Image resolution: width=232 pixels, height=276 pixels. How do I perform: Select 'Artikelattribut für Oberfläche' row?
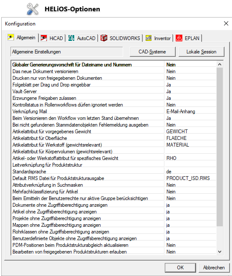point(114,138)
